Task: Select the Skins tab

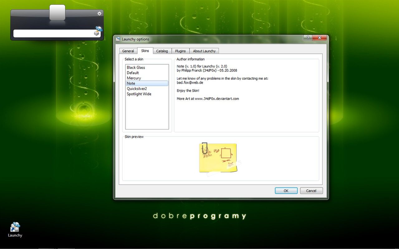Action: pyautogui.click(x=145, y=51)
